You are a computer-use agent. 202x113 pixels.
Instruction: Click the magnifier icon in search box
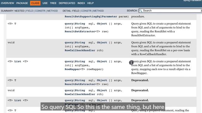tap(141, 11)
